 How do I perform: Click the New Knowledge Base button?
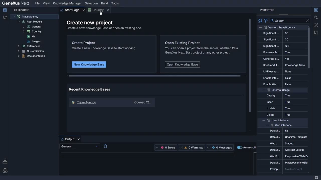(89, 64)
